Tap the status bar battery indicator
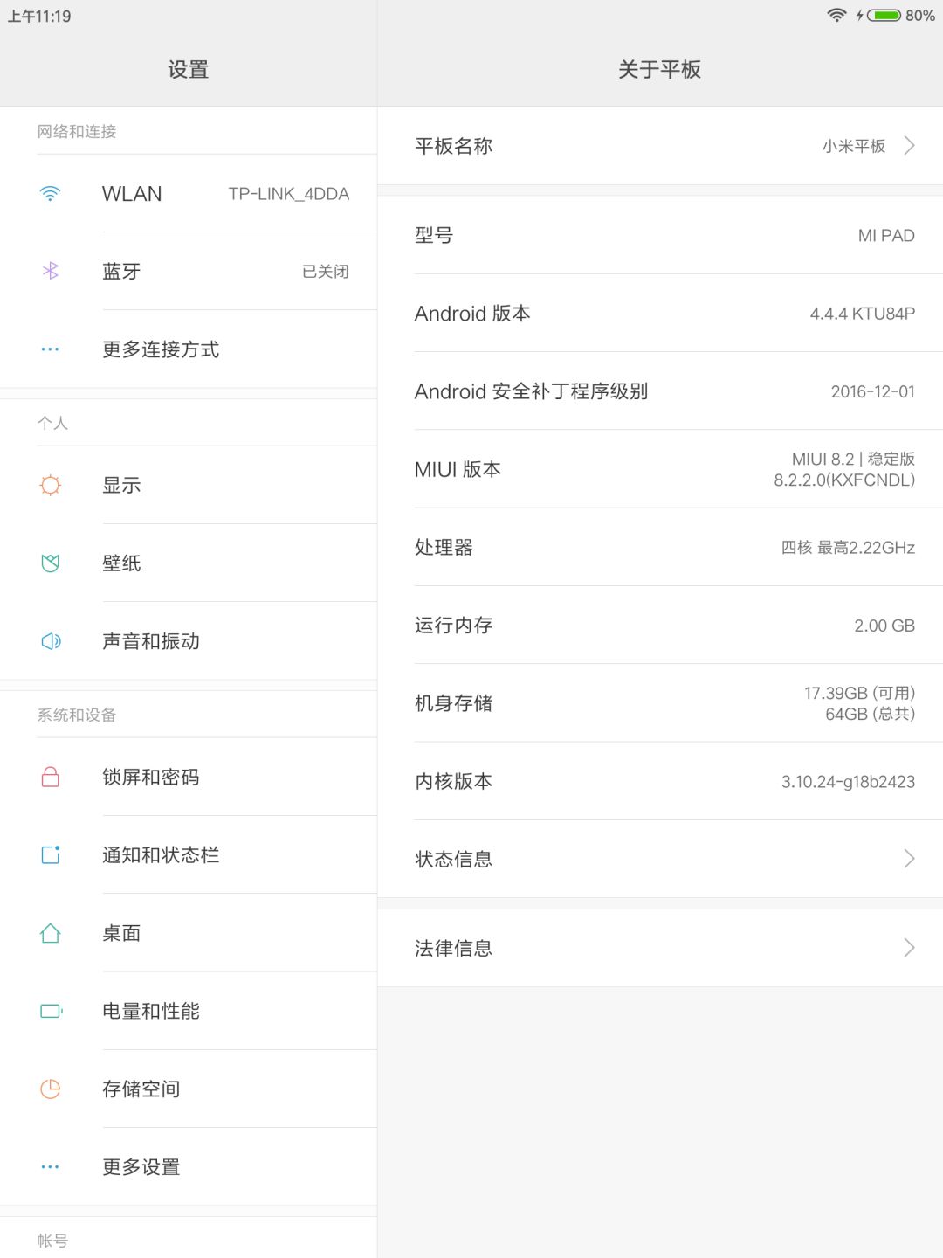Viewport: 943px width, 1258px height. (x=884, y=16)
